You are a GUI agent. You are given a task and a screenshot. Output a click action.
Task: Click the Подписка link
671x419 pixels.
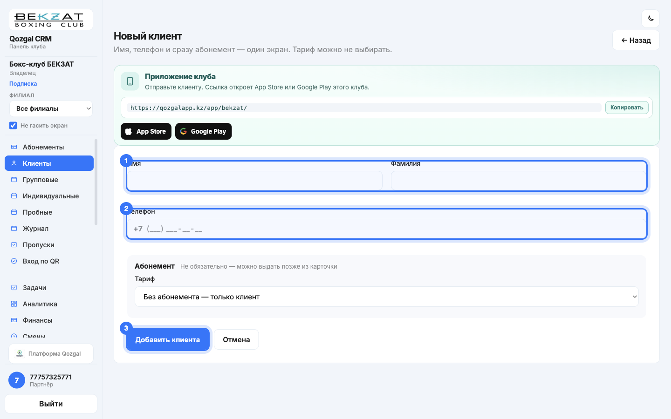[x=23, y=84]
